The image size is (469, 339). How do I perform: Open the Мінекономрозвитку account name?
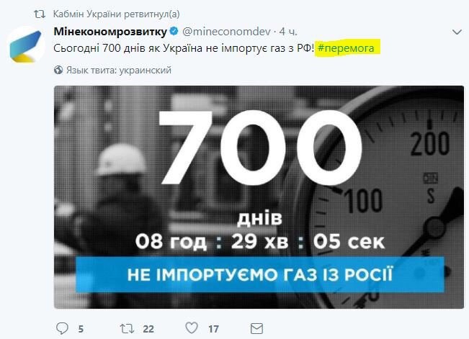[x=110, y=32]
